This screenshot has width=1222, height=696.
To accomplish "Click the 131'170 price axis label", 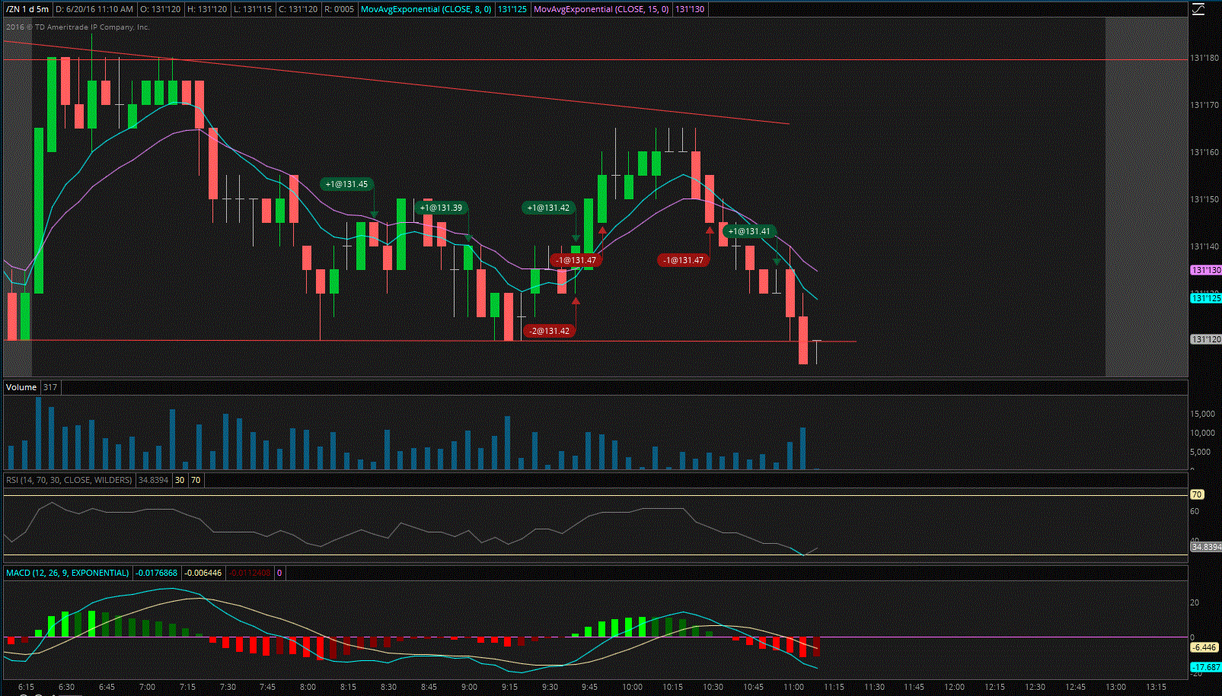I will point(1205,105).
